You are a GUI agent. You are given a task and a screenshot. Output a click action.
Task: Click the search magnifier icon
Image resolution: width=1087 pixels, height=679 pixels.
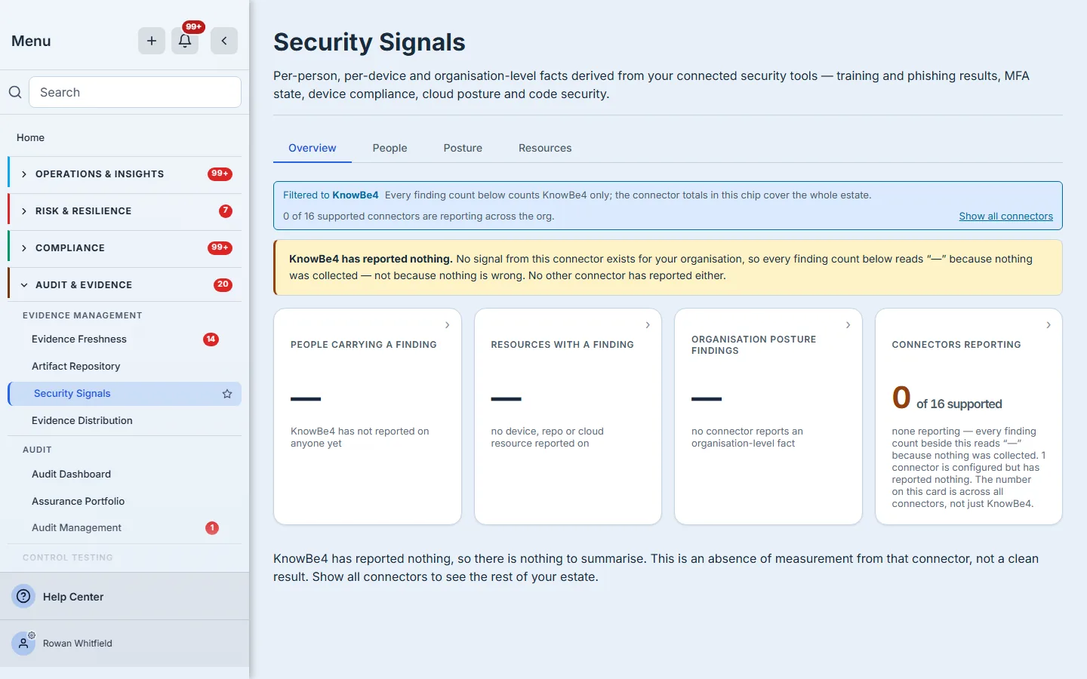coord(15,92)
